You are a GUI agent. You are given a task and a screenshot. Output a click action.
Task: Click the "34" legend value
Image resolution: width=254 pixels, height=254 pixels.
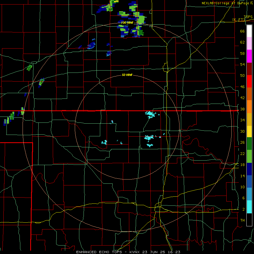pos(242,120)
